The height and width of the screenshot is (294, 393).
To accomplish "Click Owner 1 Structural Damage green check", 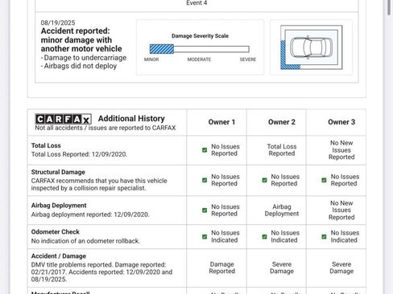I will [205, 180].
